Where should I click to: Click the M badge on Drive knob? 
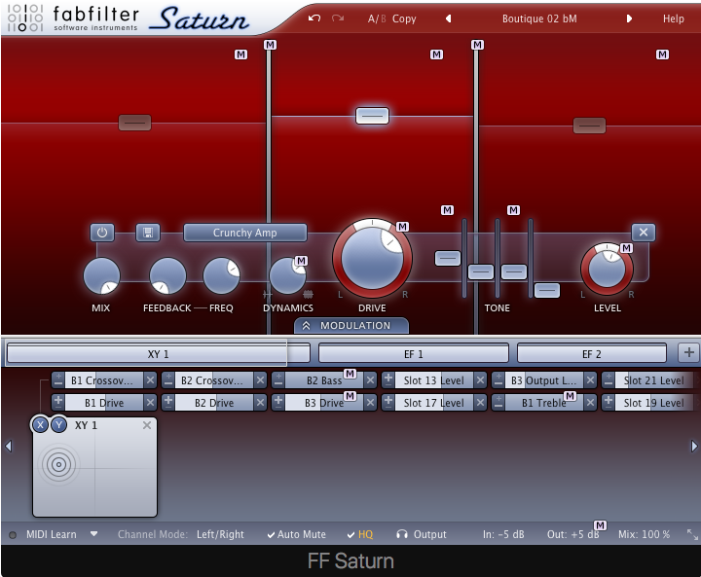coord(402,227)
